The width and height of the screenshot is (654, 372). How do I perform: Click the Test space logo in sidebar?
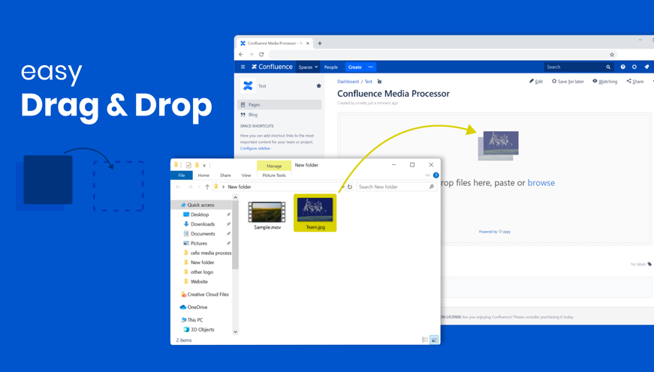pyautogui.click(x=248, y=85)
